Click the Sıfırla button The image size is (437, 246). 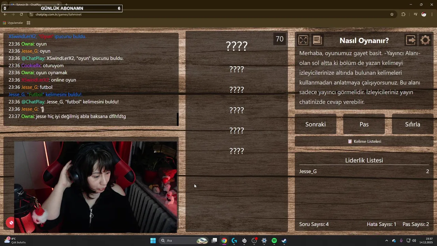click(x=412, y=124)
